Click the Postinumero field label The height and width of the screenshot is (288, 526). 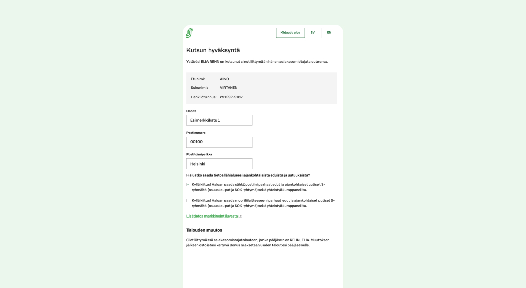(x=196, y=133)
